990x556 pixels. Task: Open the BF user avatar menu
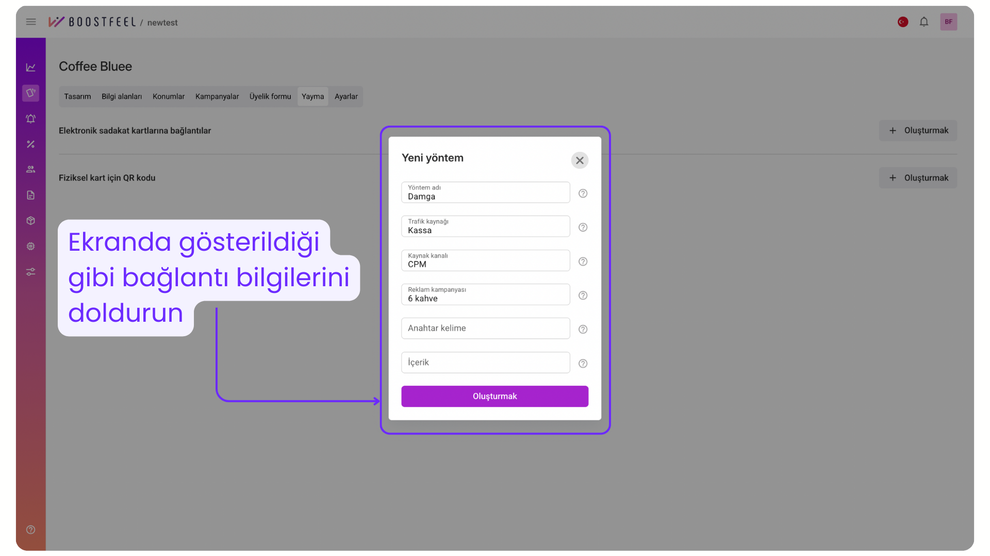(x=948, y=22)
